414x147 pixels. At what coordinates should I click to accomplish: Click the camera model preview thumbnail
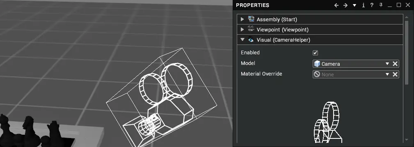tap(328, 122)
